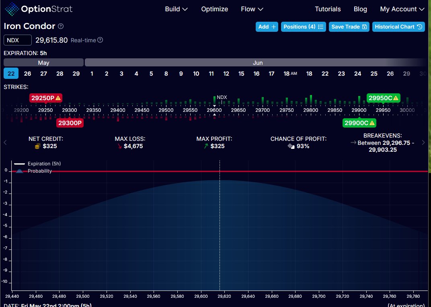Click the 29,600 x-axis label on chart
This screenshot has height=307, width=431.
coord(201,296)
